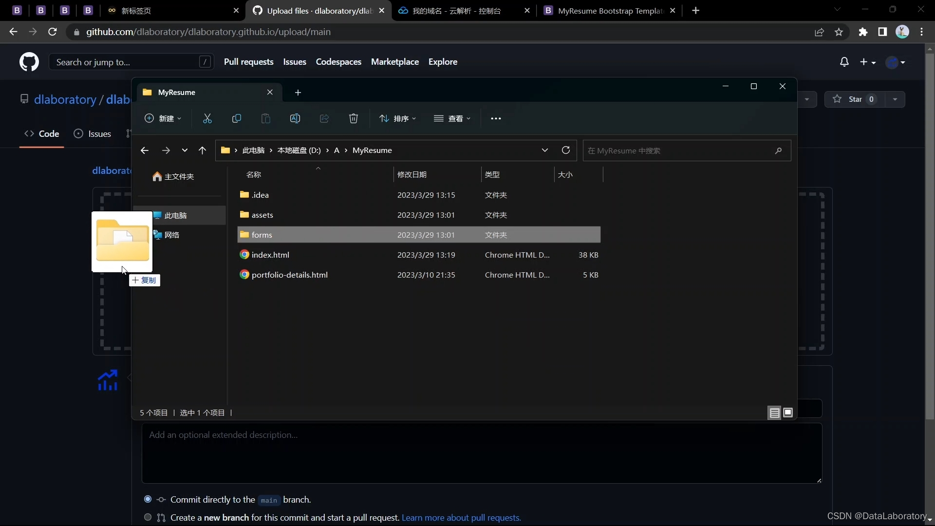This screenshot has height=526, width=935.
Task: Copy selected item using Explorer toolbar
Action: click(237, 118)
